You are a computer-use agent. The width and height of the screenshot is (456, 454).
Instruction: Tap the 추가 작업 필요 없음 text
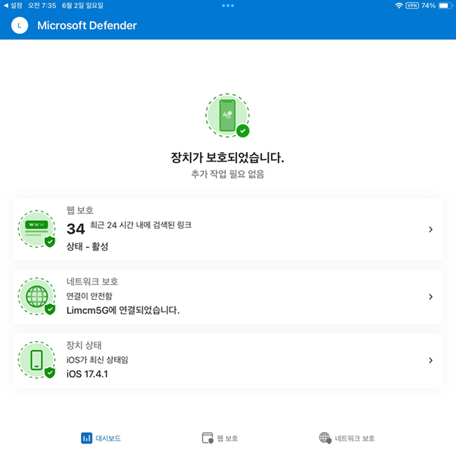227,174
